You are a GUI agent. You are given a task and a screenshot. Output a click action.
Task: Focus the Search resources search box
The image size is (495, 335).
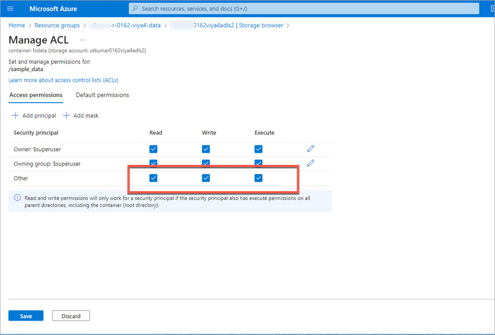(304, 8)
